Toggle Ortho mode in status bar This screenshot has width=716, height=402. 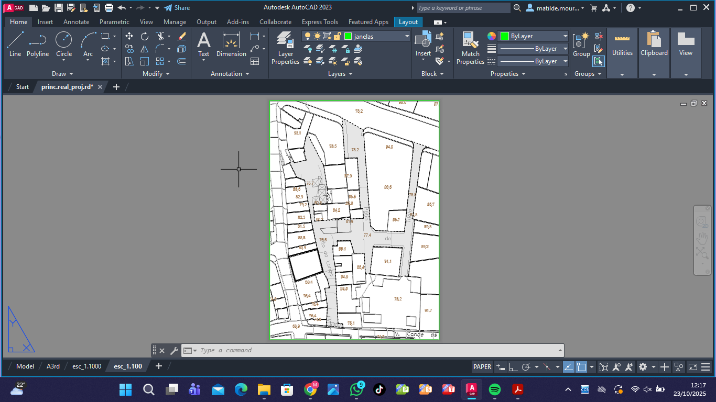pos(513,367)
